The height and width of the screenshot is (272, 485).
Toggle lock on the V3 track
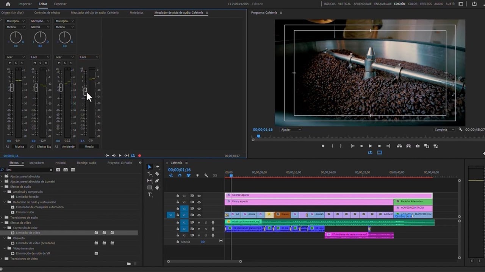(x=177, y=202)
